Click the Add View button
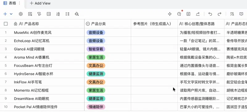Viewport: 247px width, 112px height. (40, 3)
